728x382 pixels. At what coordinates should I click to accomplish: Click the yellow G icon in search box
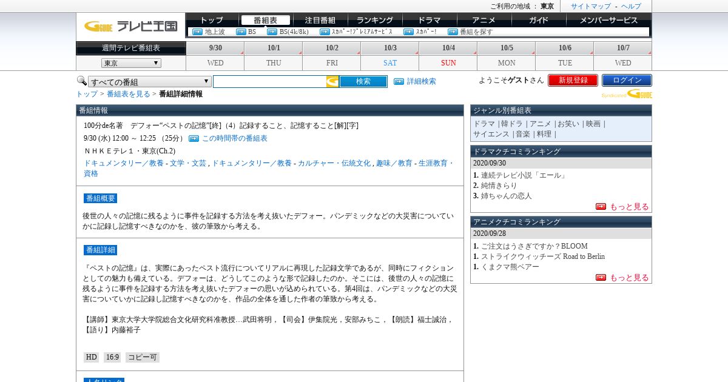point(332,81)
